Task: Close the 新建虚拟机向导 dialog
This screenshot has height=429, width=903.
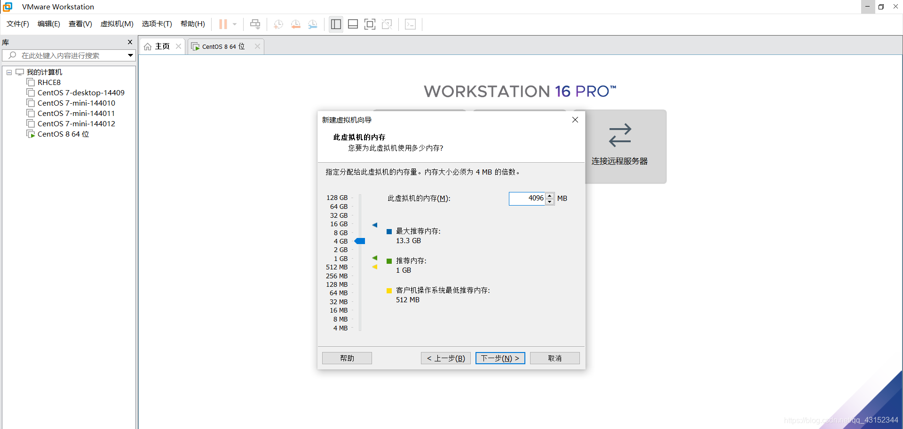Action: pos(575,120)
